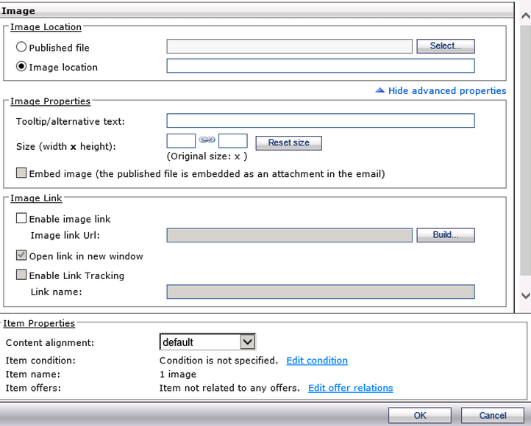Toggle Open link in new window checkbox
The image size is (531, 426).
click(21, 256)
